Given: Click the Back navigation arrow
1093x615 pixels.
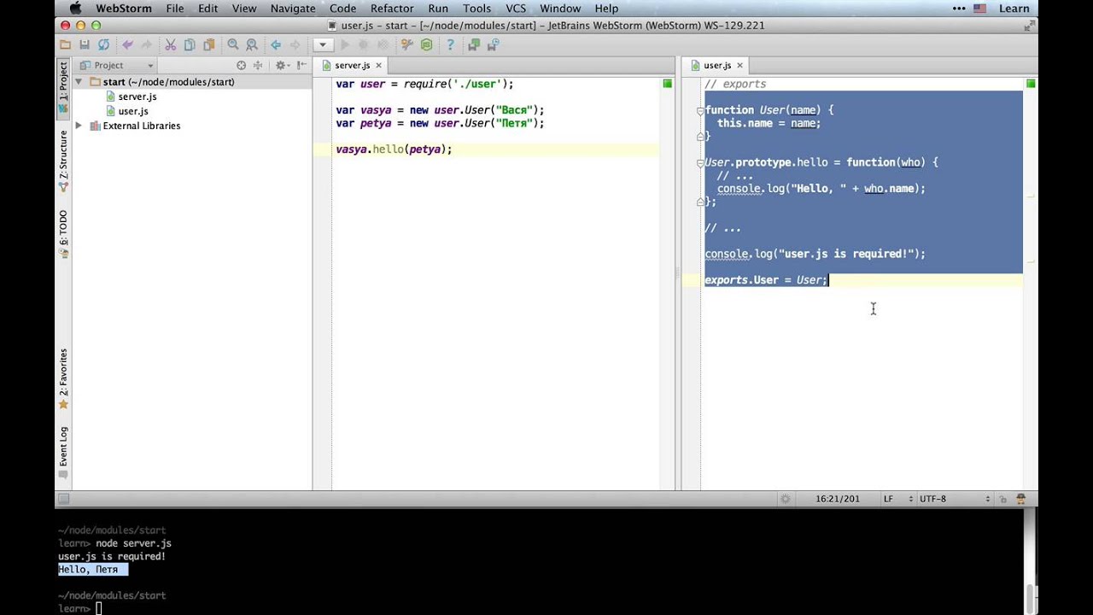Looking at the screenshot, I should [x=276, y=44].
